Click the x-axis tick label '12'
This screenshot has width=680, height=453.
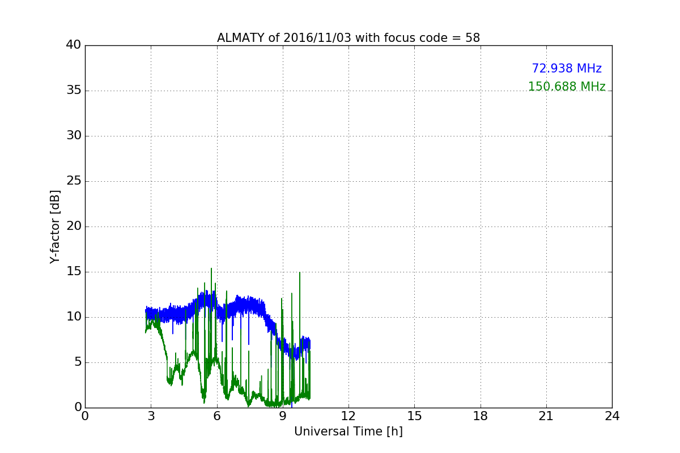(x=348, y=416)
